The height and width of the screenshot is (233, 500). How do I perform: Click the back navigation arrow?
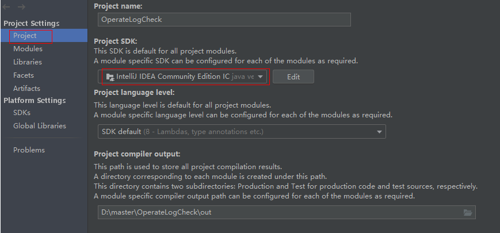[7, 7]
